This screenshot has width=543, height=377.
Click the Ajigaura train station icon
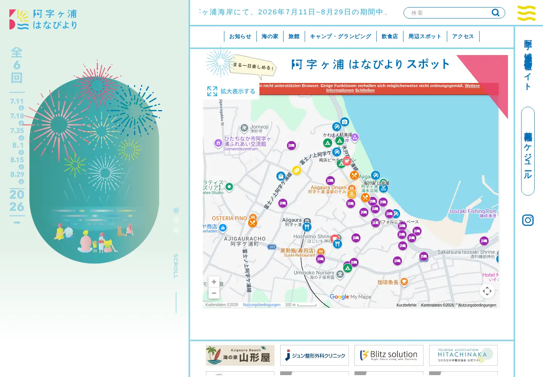[307, 221]
